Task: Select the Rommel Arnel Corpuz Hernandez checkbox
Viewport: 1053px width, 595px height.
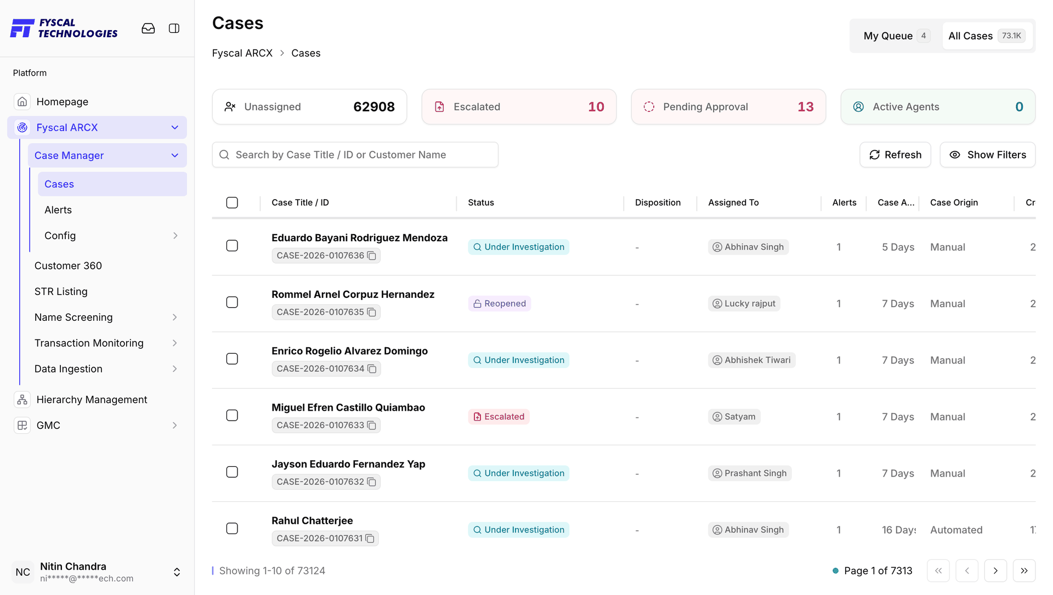Action: (232, 302)
